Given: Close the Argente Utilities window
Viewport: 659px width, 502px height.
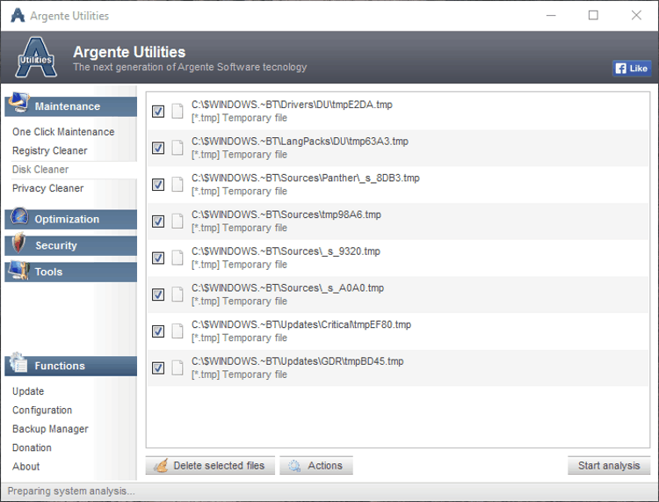Looking at the screenshot, I should click(636, 16).
